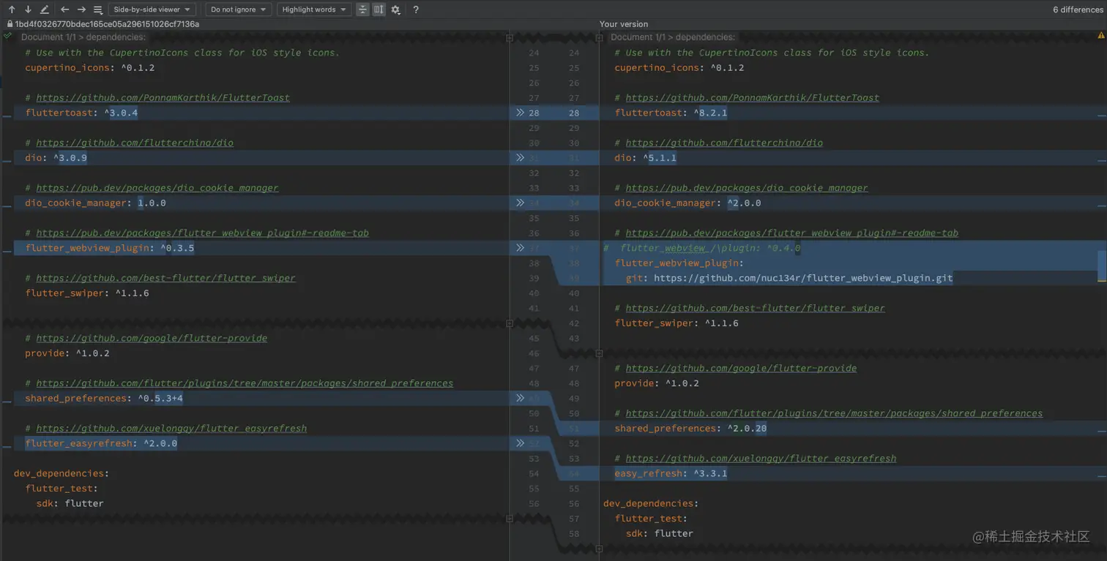Select the pencil edit icon
This screenshot has width=1107, height=561.
44,10
